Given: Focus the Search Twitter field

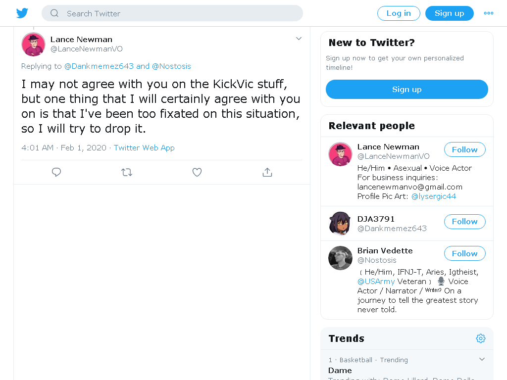Looking at the screenshot, I should coord(172,13).
